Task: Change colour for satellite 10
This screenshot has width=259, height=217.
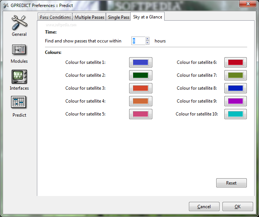Action: click(235, 114)
